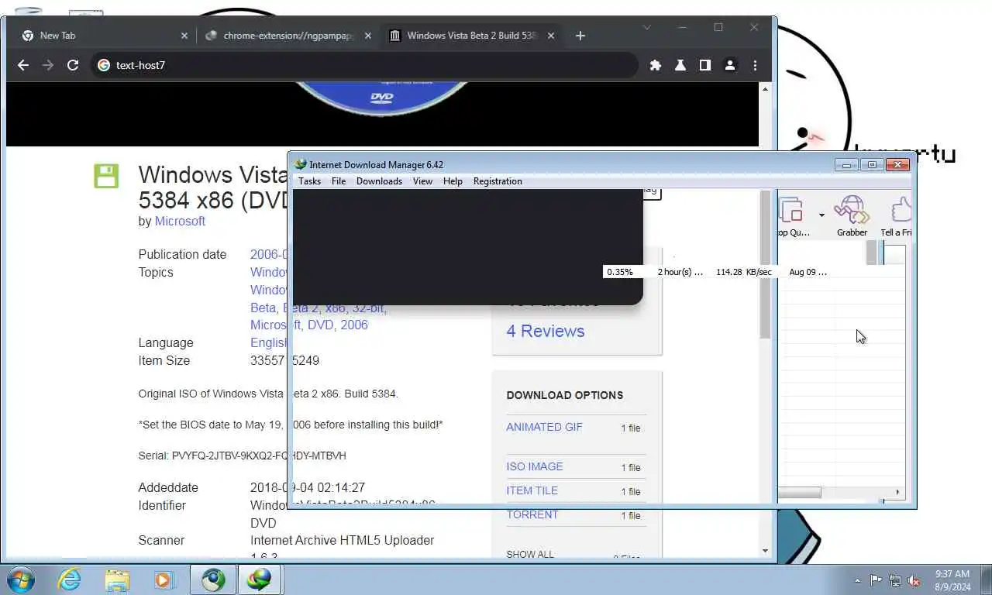
Task: Click the Google icon in address bar
Action: [x=104, y=65]
